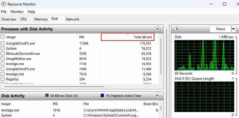Viewport: 239px width, 118px height.
Task: Collapse the Disk Activity section chevron
Action: pos(157,95)
